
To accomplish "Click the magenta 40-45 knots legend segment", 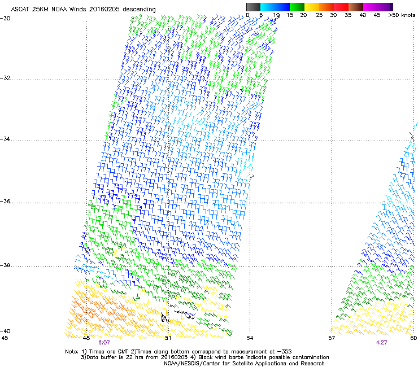I will point(371,7).
